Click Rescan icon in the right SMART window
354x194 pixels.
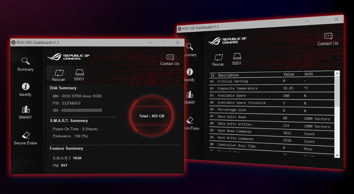(218, 60)
